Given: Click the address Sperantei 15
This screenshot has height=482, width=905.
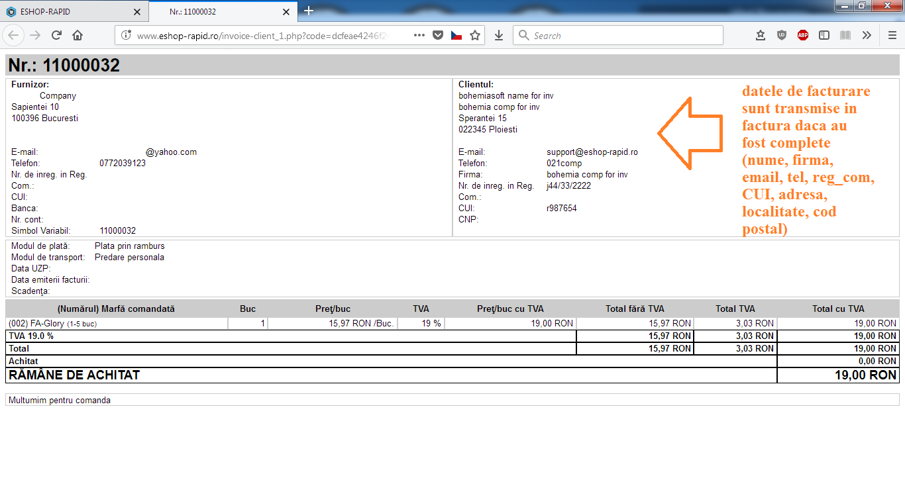Looking at the screenshot, I should (482, 118).
